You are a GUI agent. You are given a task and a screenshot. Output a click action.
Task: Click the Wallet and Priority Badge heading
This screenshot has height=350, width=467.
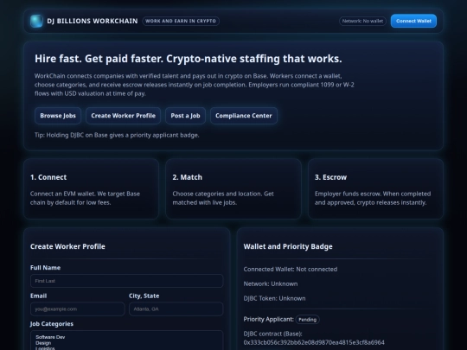click(288, 246)
